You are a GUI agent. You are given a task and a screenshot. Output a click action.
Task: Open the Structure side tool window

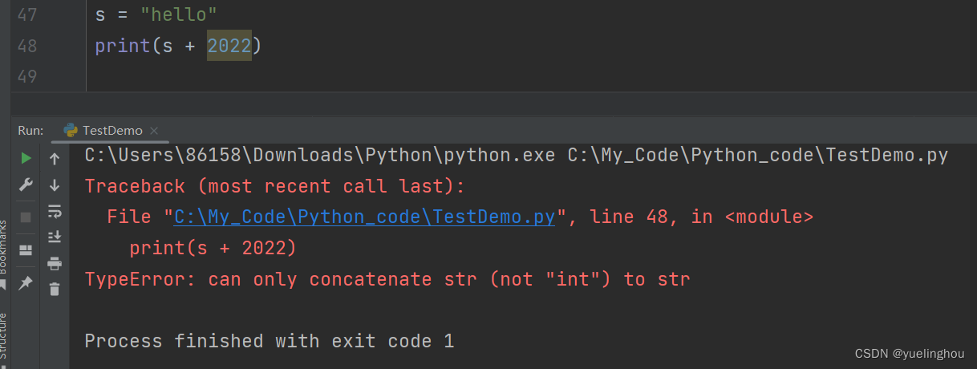pyautogui.click(x=3, y=335)
